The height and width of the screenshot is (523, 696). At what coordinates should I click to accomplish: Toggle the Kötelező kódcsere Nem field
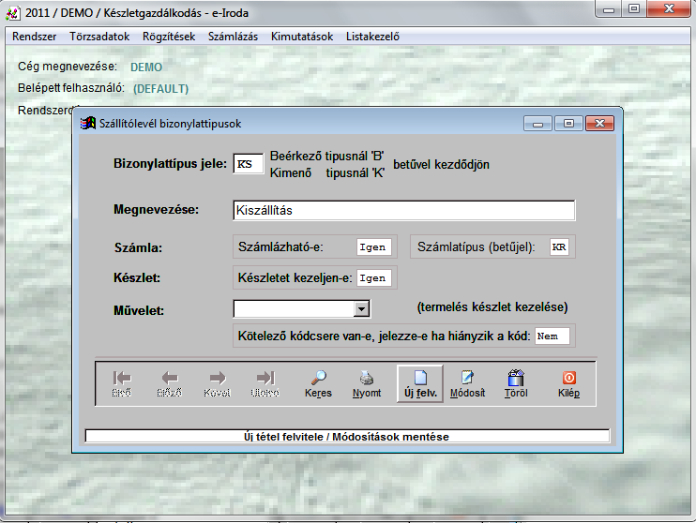pos(552,336)
